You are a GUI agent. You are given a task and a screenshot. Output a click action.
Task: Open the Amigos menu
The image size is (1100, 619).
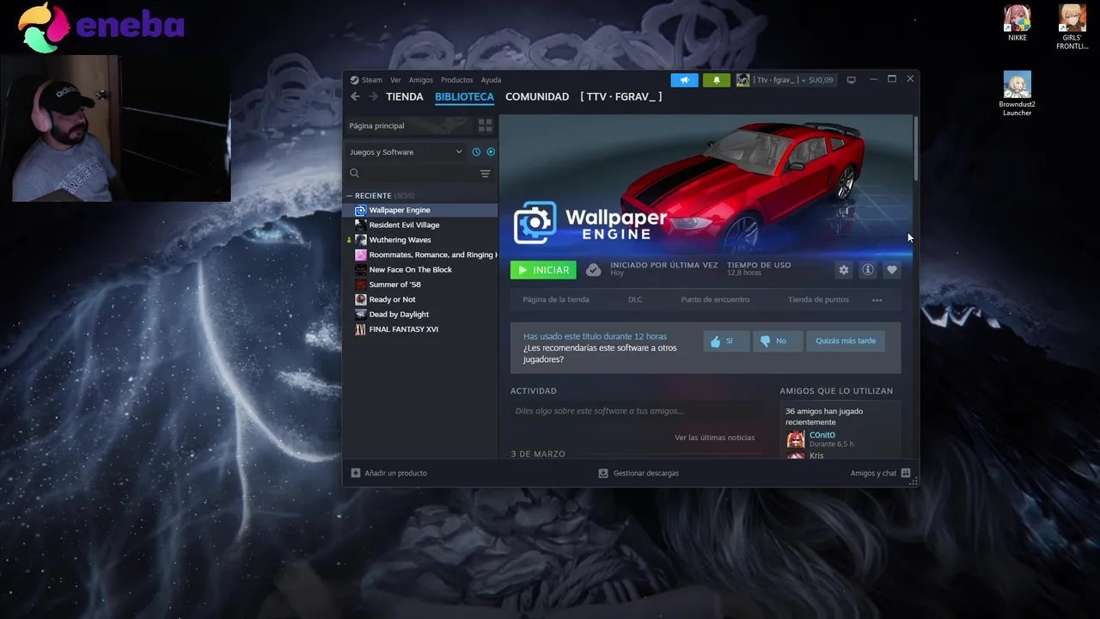(421, 80)
